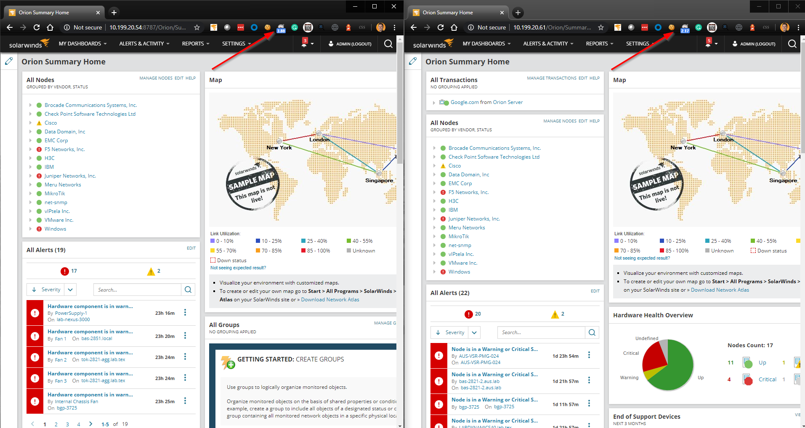
Task: Click Admin (Logout) in the left window
Action: pos(350,44)
